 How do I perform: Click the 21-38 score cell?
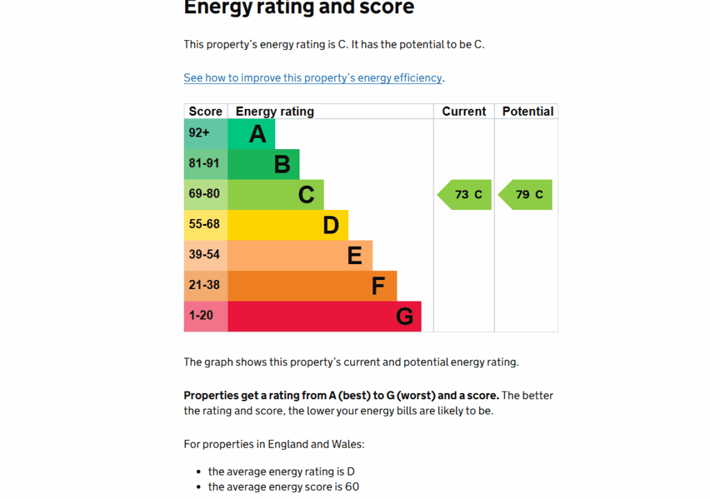(x=205, y=286)
